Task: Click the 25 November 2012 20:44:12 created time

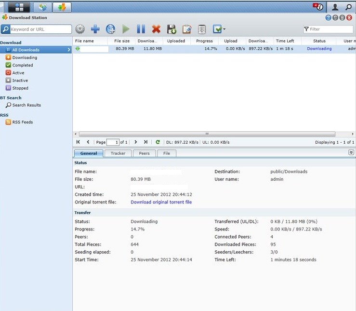Action: click(x=161, y=194)
